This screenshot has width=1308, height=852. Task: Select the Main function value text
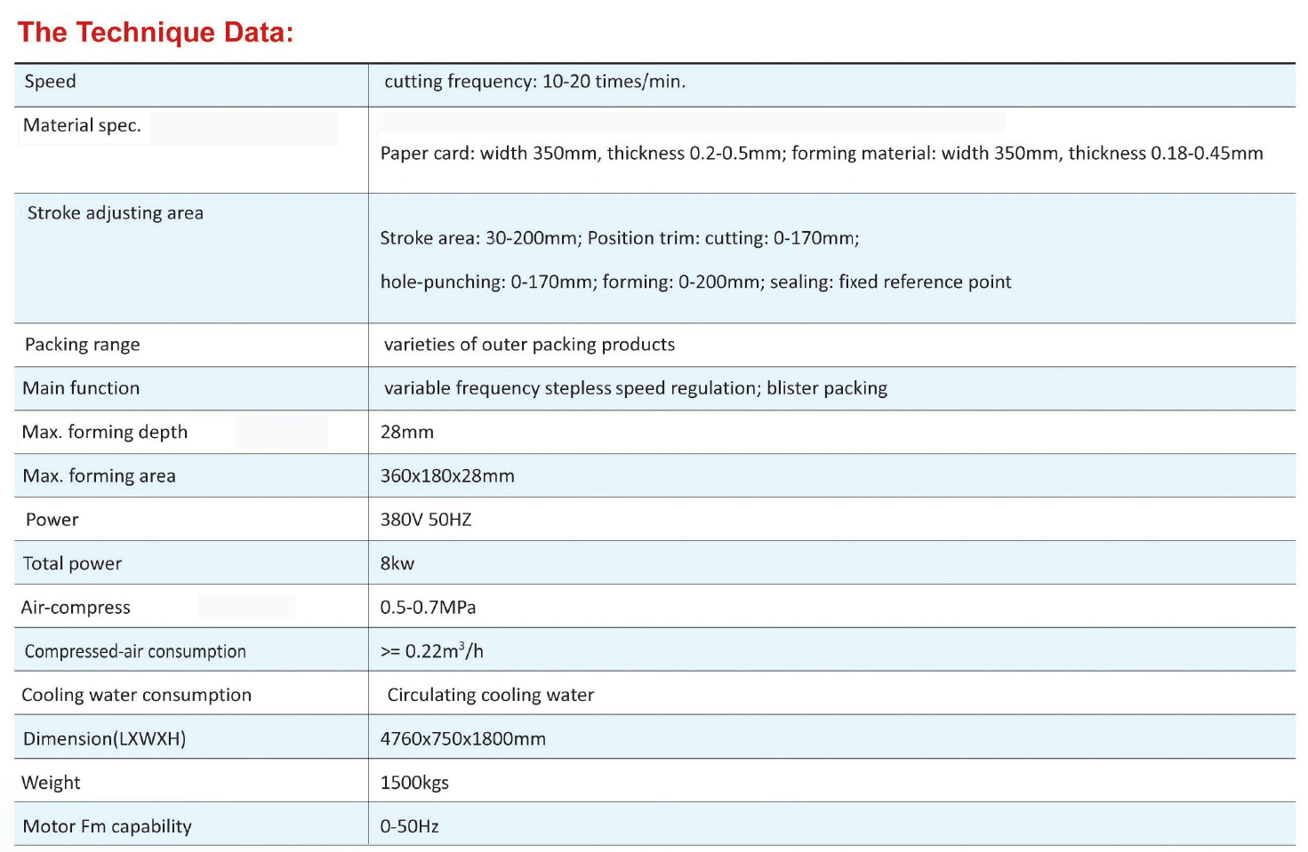tap(635, 388)
